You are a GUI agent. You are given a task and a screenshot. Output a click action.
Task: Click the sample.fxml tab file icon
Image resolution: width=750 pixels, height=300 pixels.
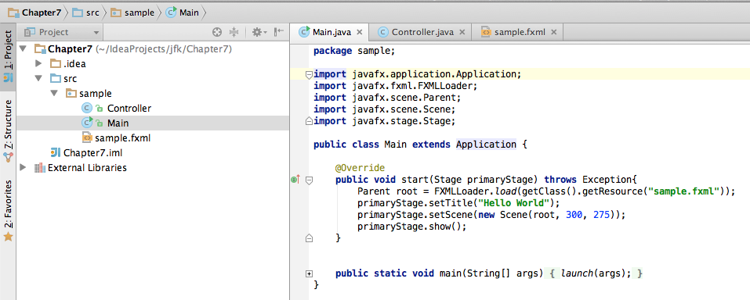486,32
